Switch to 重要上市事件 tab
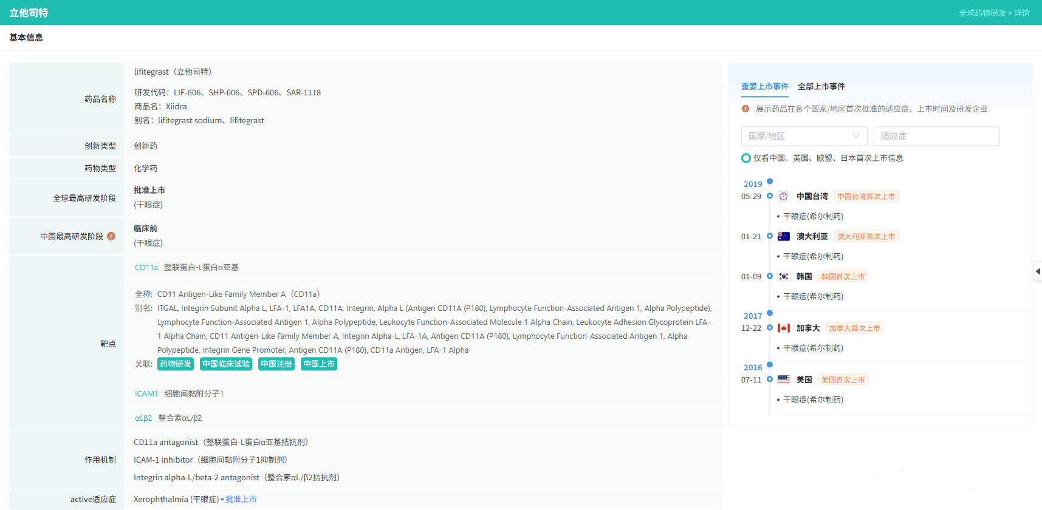The image size is (1042, 510). point(765,86)
